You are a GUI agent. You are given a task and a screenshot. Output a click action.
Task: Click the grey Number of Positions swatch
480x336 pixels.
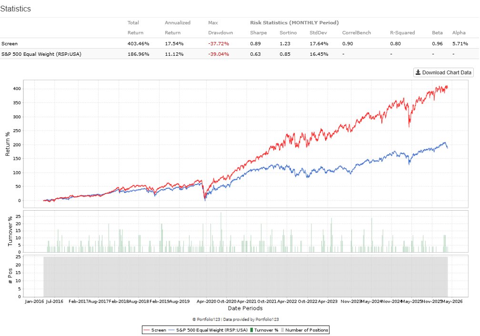point(282,330)
